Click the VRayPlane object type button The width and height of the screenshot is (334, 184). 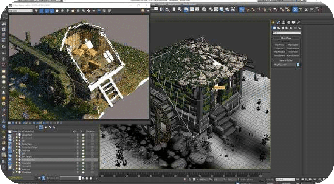point(293,52)
